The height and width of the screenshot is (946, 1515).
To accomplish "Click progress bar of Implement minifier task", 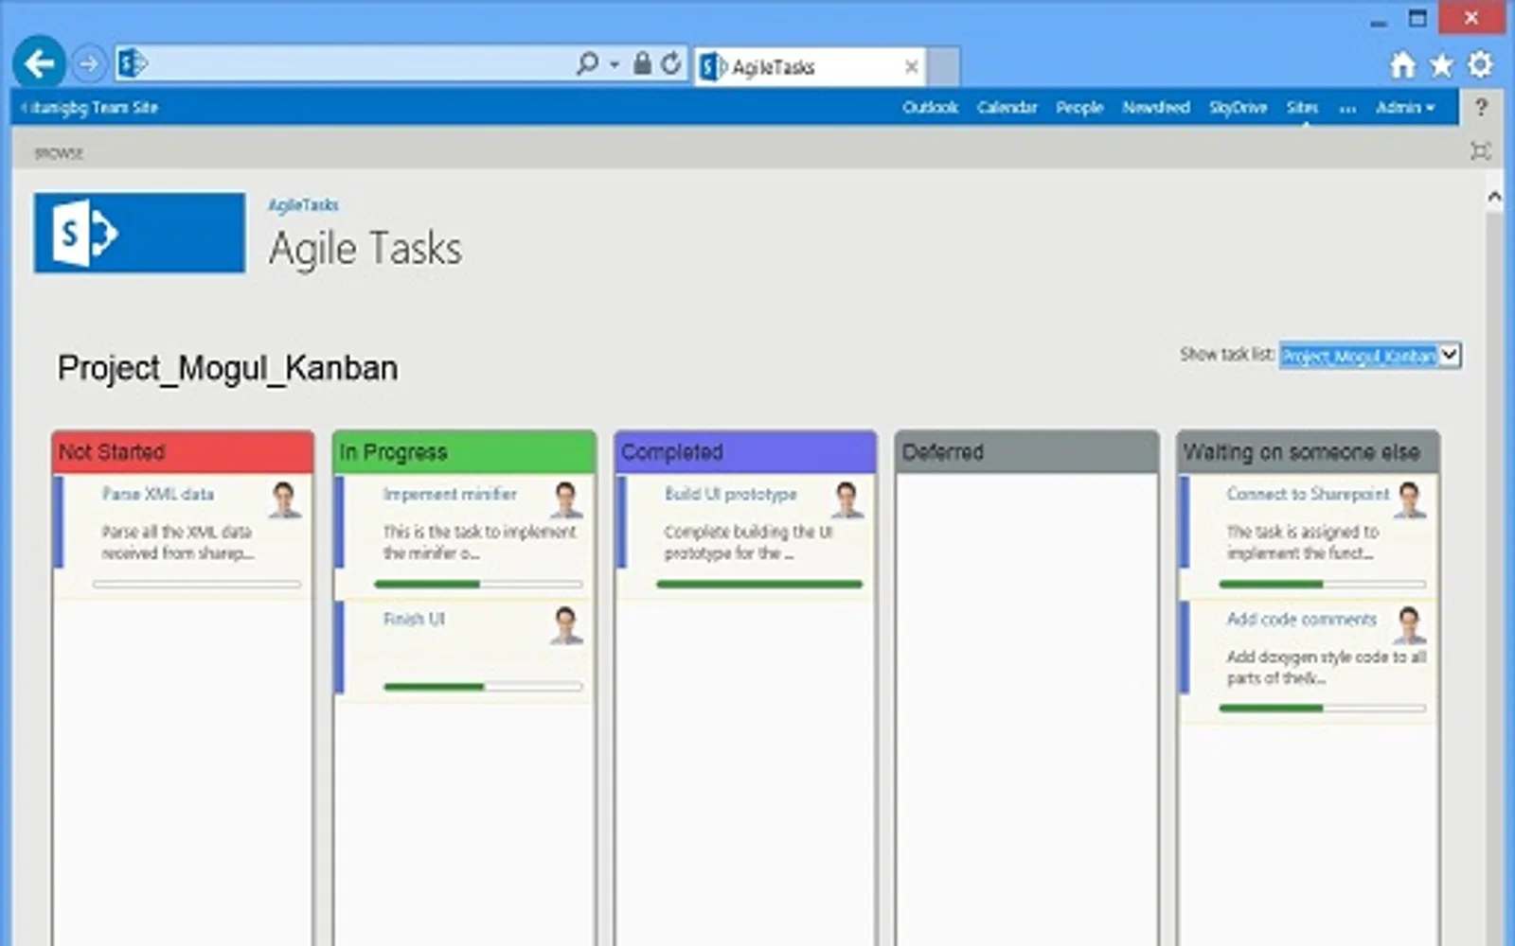I will 478,585.
